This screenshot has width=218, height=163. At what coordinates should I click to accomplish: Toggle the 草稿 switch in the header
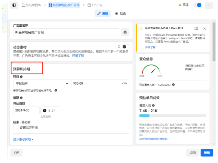tap(198, 5)
